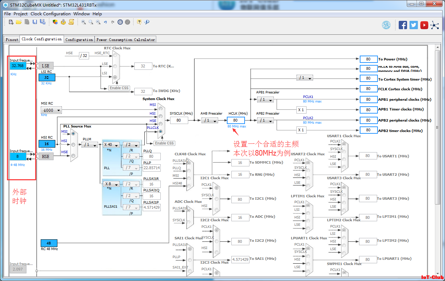Click the Generate Code gear icon

(x=63, y=22)
